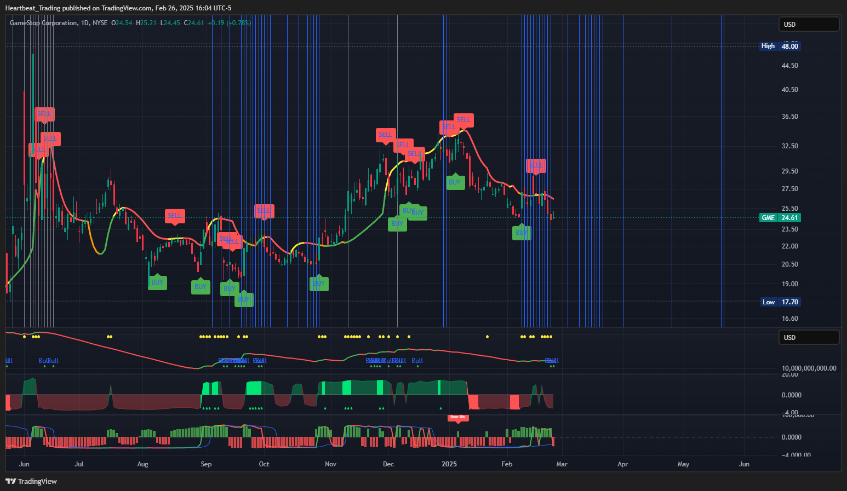Click the 22.00 price axis label
The image size is (847, 491).
pyautogui.click(x=789, y=246)
